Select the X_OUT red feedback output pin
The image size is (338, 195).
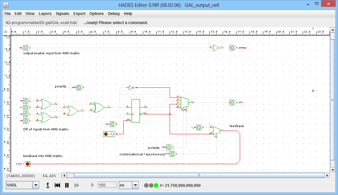click(27, 164)
